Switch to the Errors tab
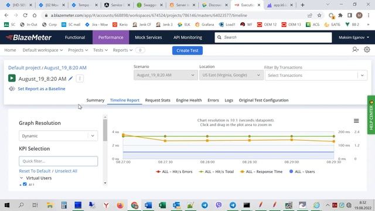This screenshot has height=211, width=375. [x=213, y=100]
